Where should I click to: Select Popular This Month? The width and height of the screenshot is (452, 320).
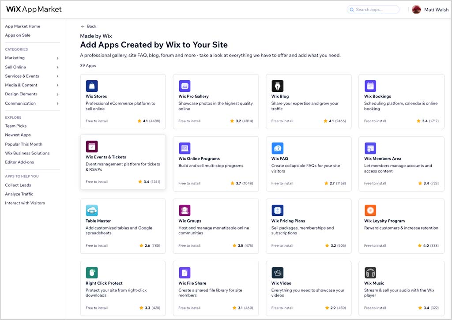pos(24,144)
